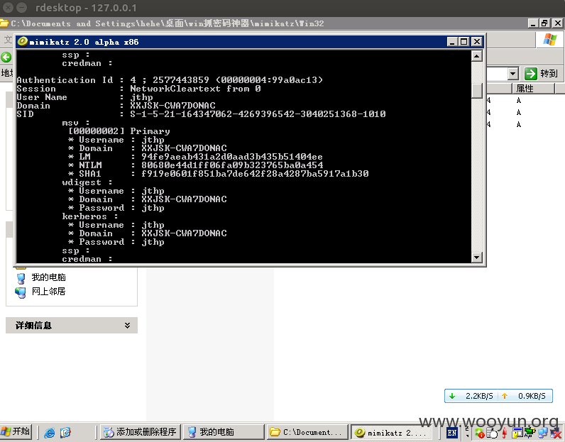565x442 pixels.
Task: Click the upload speed 0.9KB/S indicator
Action: [525, 396]
